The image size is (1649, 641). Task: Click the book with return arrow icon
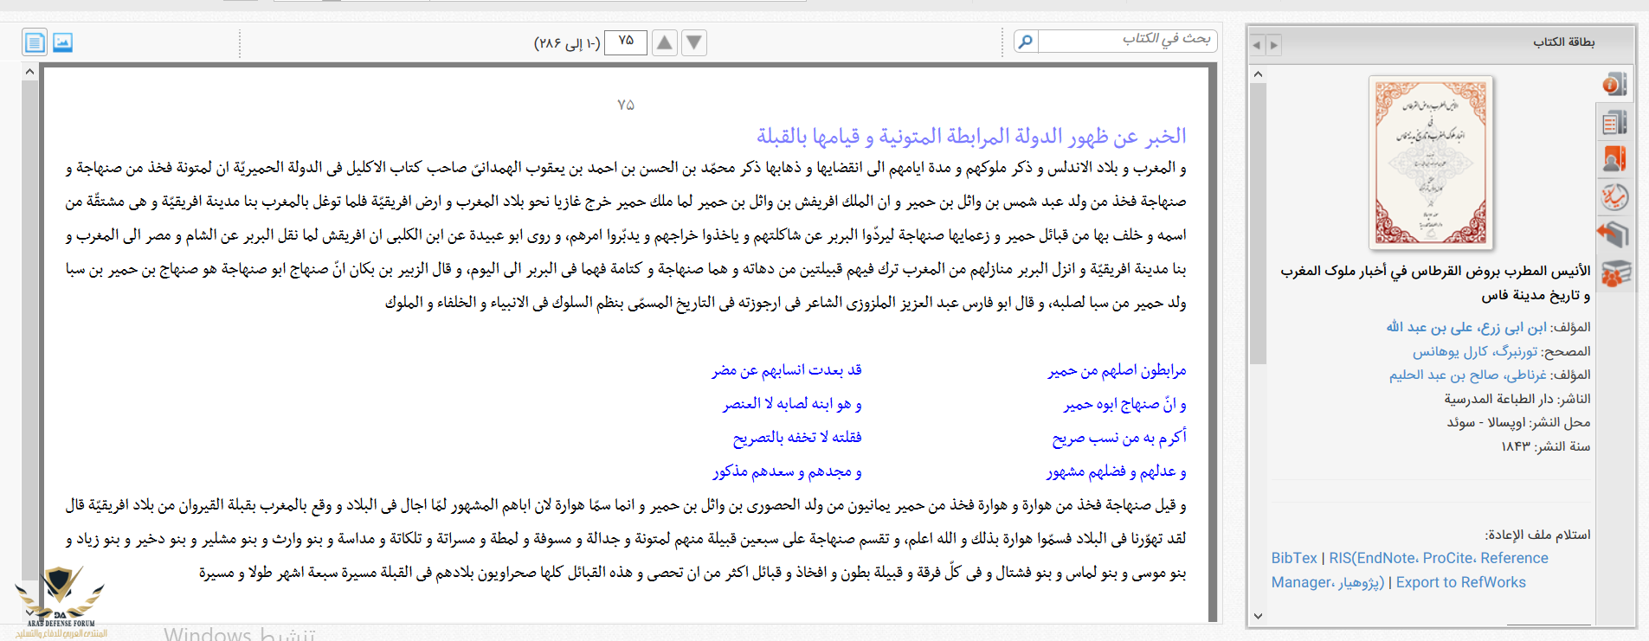(x=1614, y=234)
